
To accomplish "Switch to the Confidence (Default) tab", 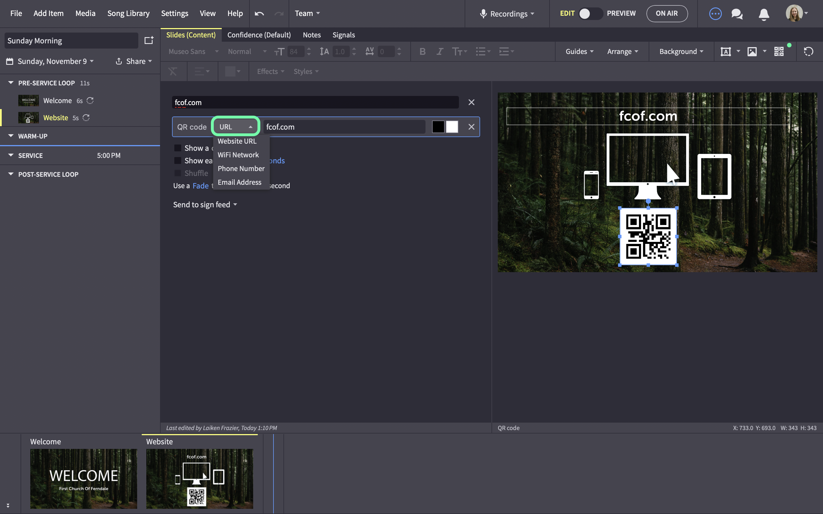I will pyautogui.click(x=259, y=35).
